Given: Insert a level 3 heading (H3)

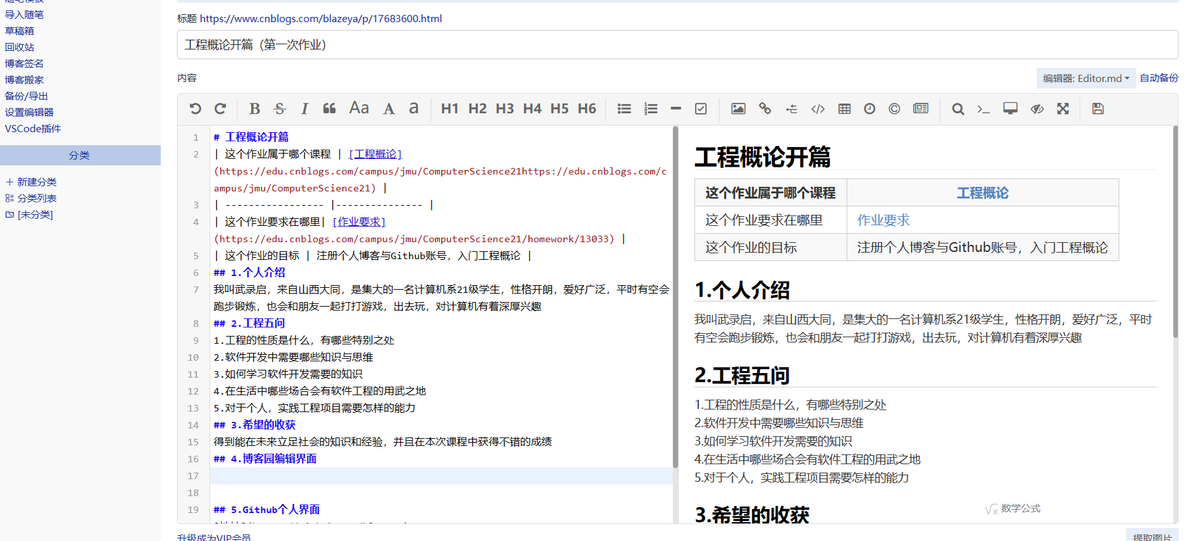Looking at the screenshot, I should click(504, 109).
